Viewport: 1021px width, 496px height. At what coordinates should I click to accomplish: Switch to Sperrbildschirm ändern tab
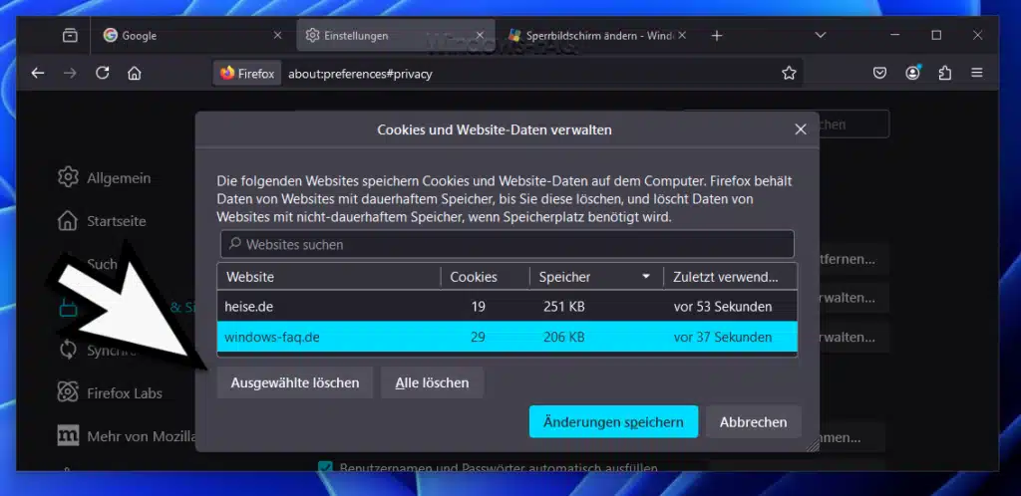point(596,36)
